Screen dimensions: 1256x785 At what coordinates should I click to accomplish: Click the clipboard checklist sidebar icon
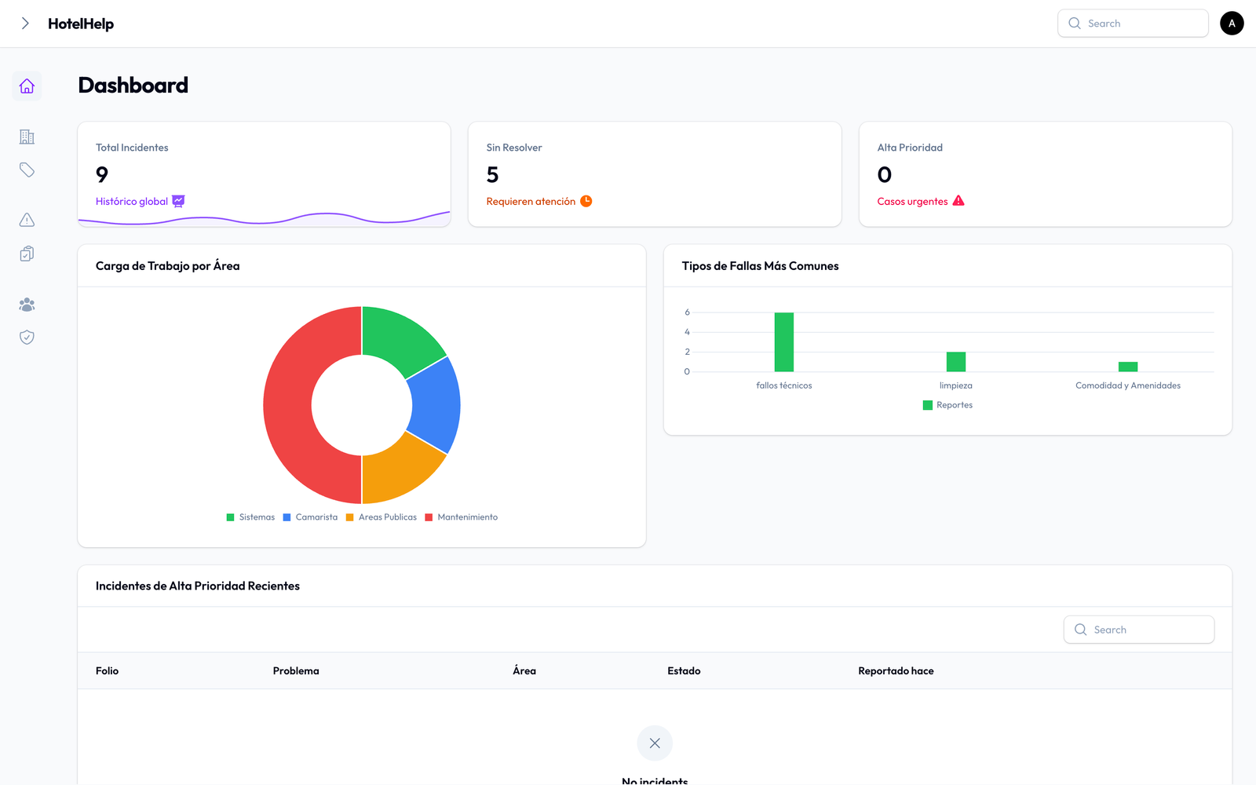27,254
